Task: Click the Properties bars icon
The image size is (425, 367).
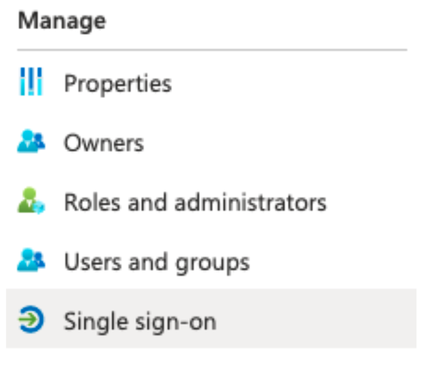Action: (x=32, y=82)
